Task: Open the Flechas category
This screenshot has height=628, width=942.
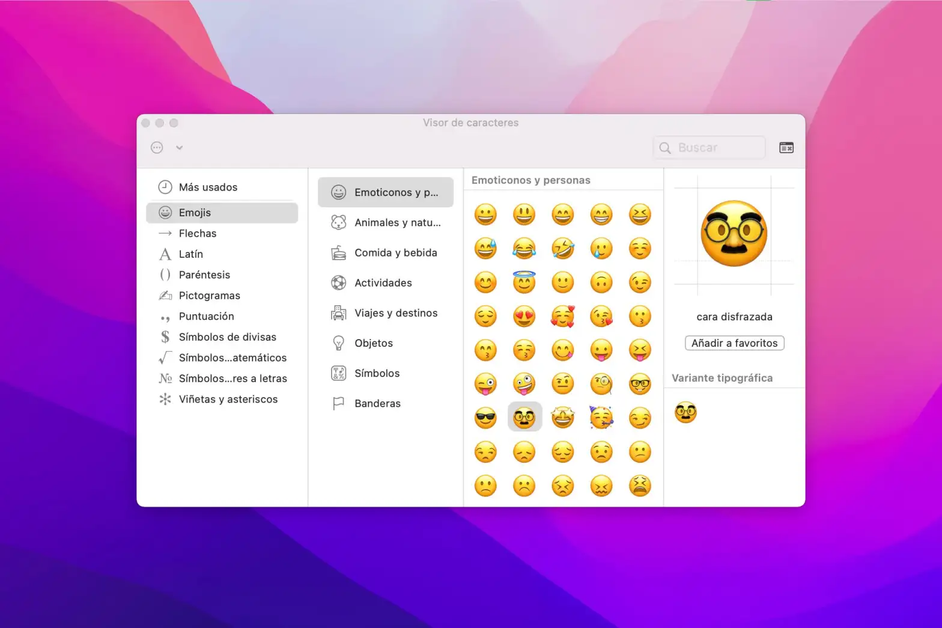Action: point(222,233)
